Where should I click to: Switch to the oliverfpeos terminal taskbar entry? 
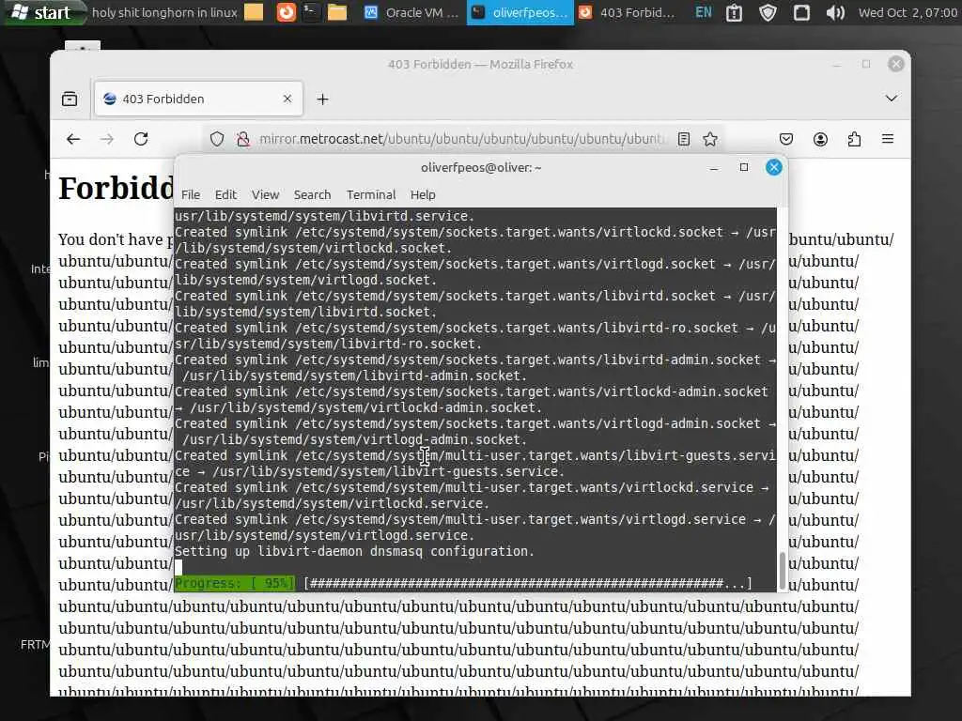pos(520,12)
